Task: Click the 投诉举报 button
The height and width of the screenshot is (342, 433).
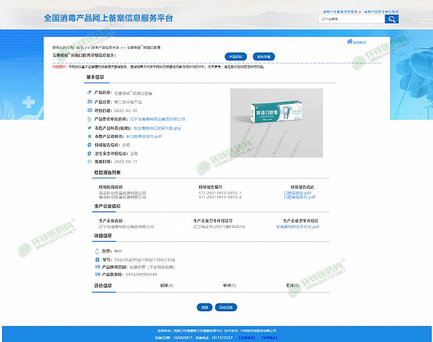Action: coord(265,56)
